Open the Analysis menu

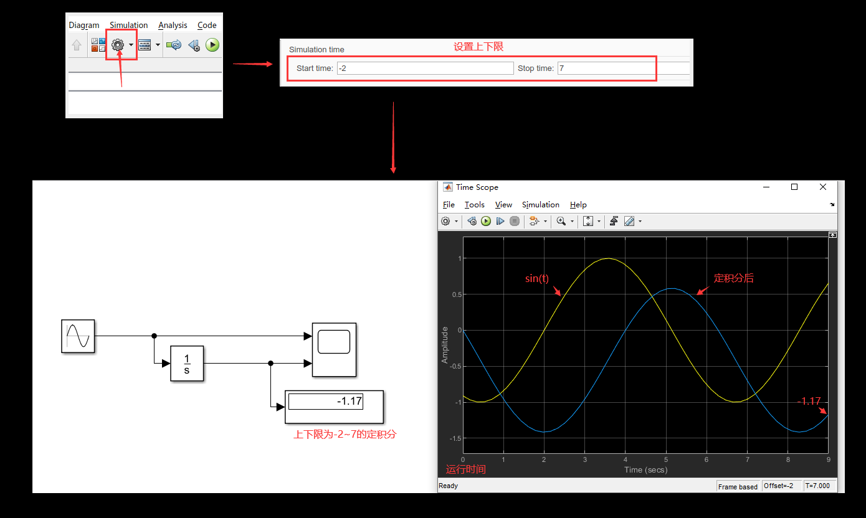coord(173,25)
